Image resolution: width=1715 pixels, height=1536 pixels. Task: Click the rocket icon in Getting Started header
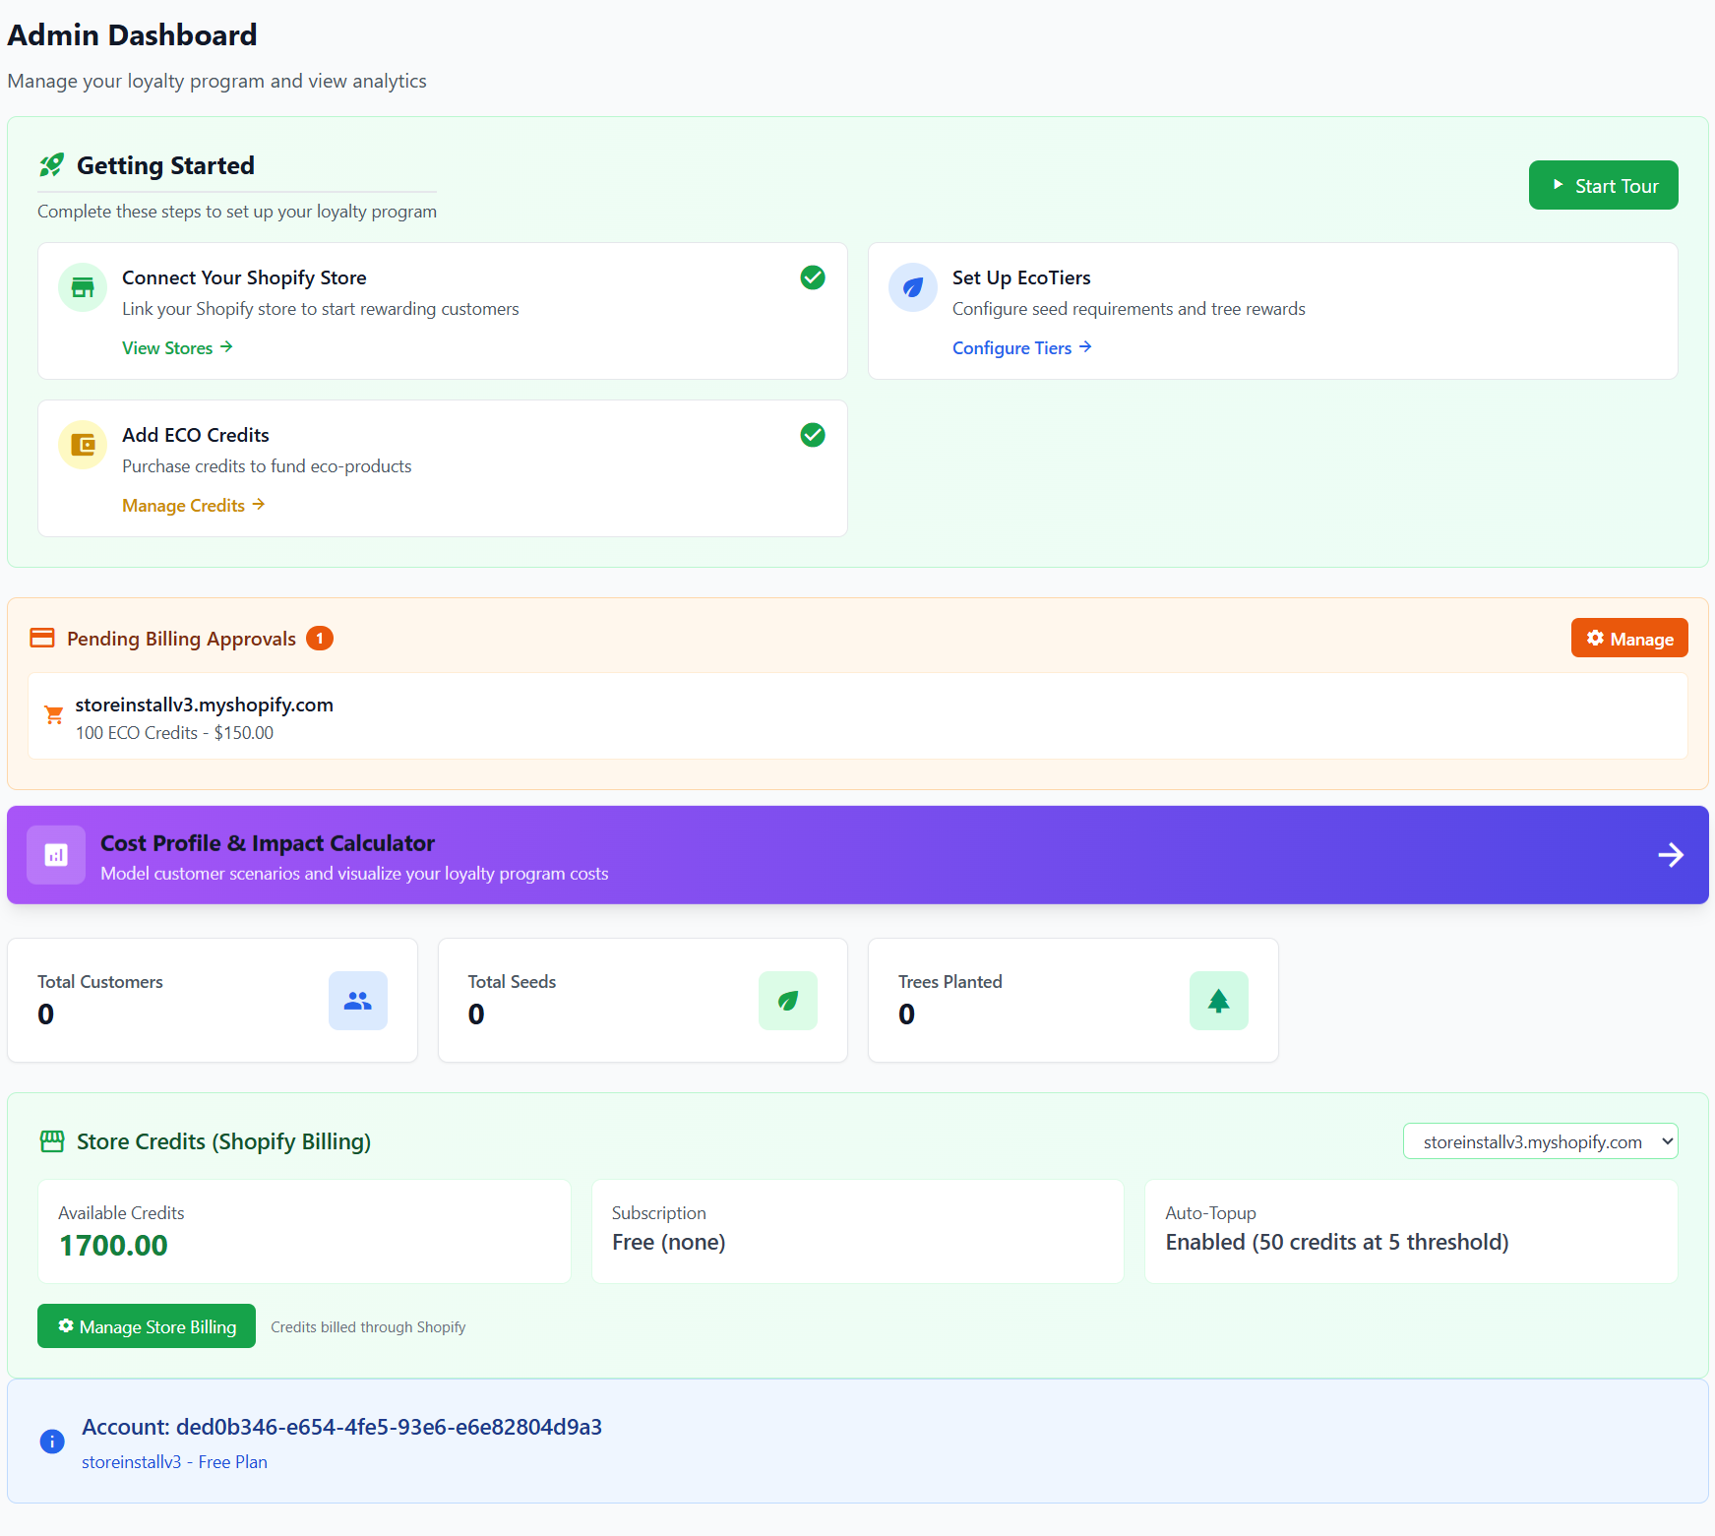52,165
